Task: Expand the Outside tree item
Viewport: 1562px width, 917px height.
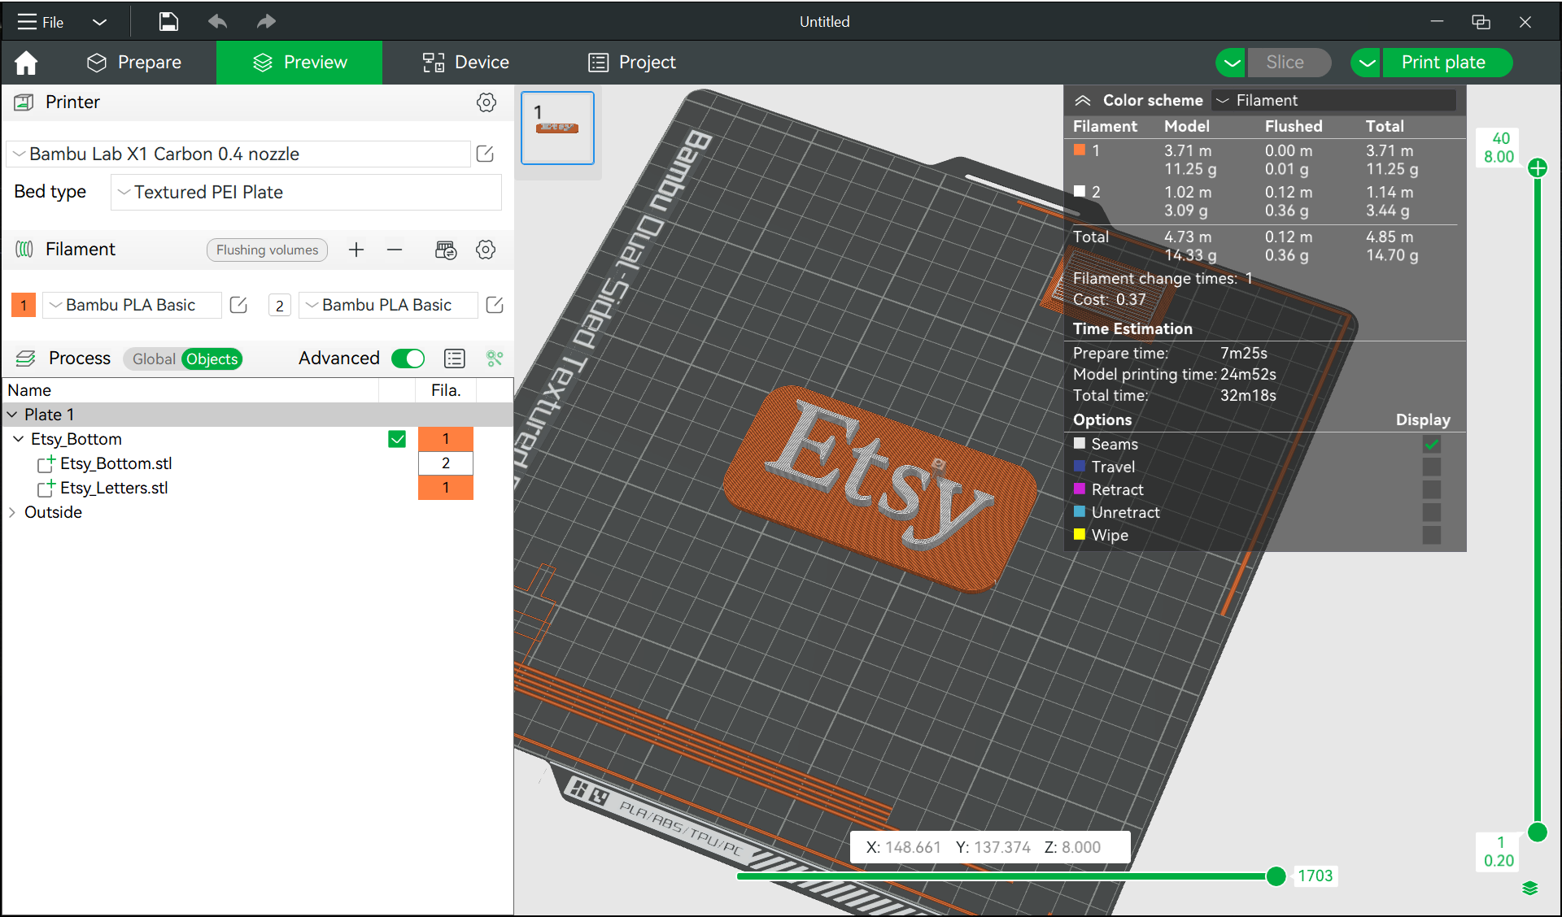Action: click(x=12, y=512)
